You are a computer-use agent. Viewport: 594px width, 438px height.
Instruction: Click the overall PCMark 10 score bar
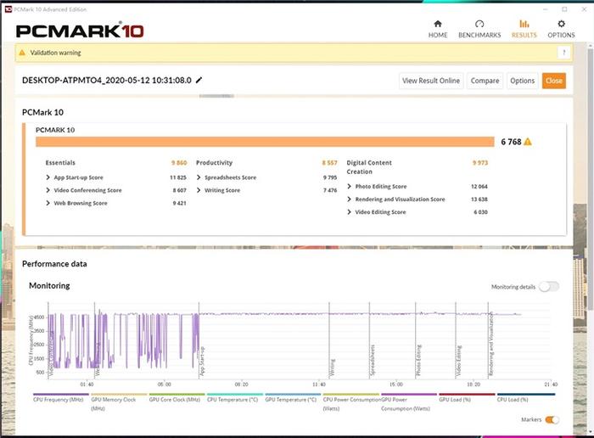[265, 142]
